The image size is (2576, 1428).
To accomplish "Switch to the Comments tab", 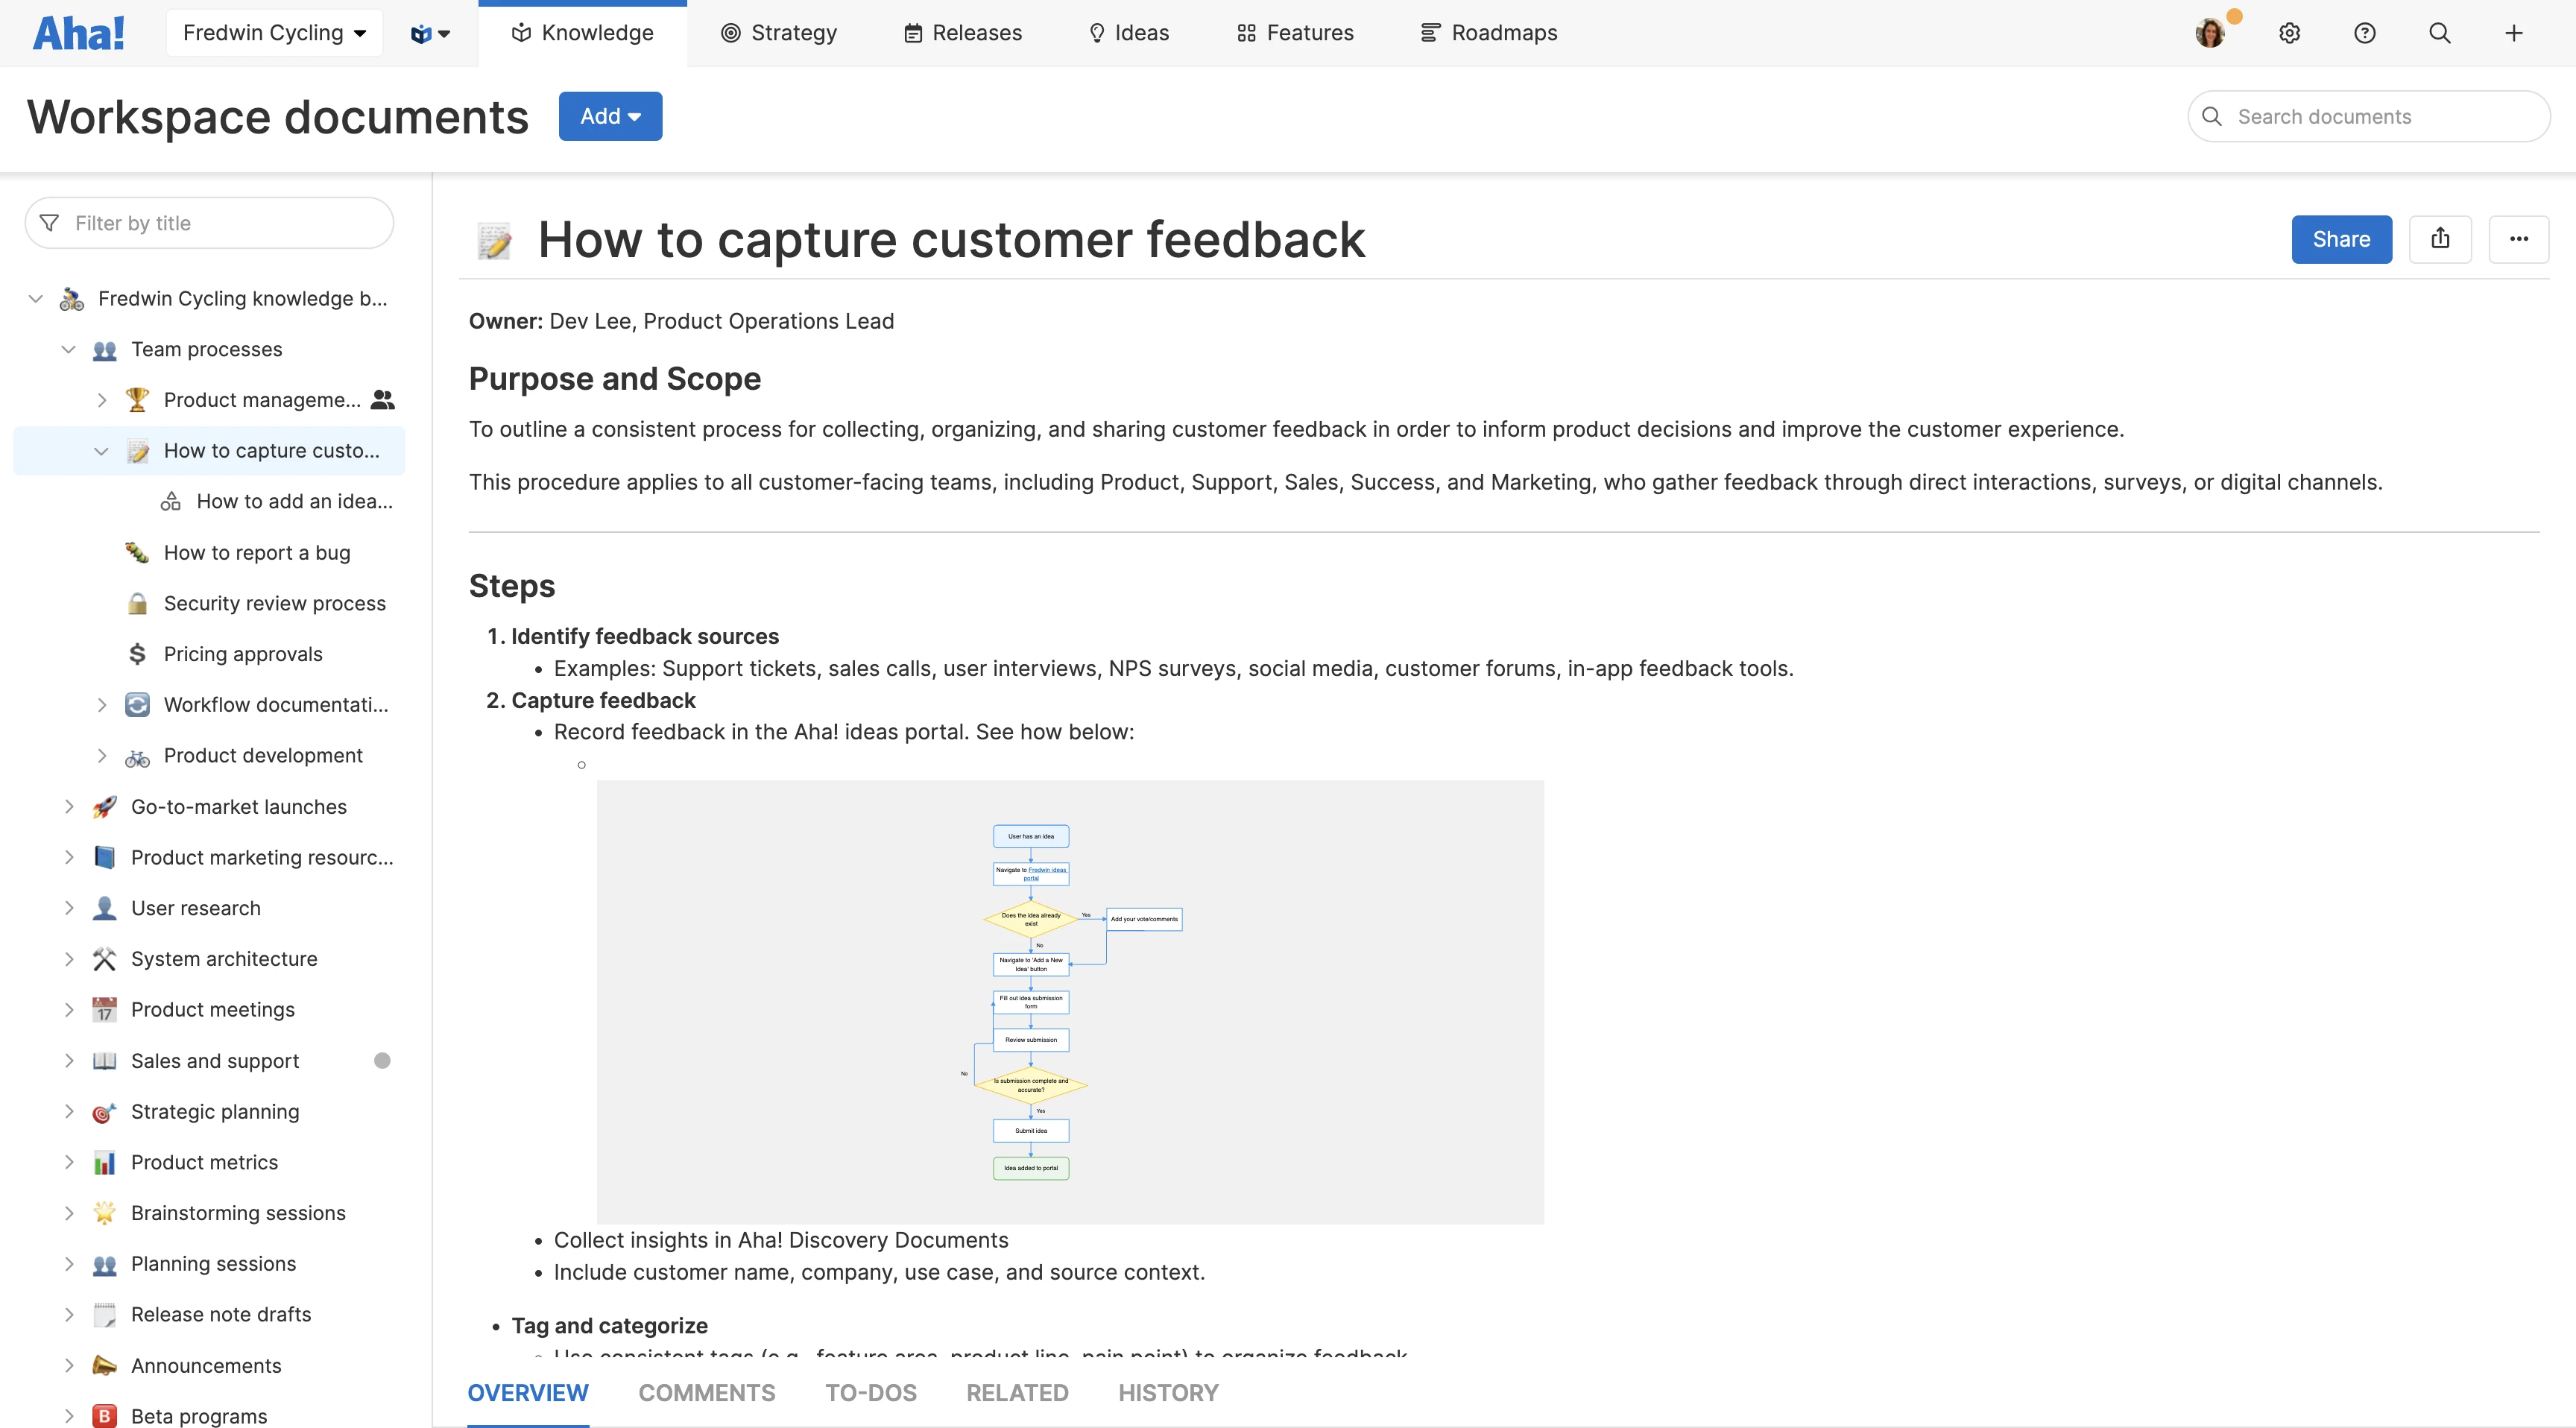I will click(706, 1393).
